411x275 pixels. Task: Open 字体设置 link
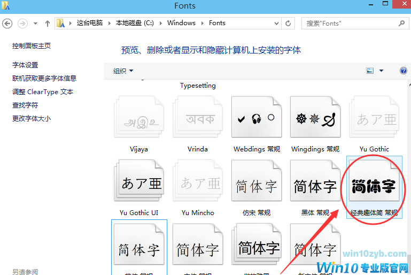25,65
